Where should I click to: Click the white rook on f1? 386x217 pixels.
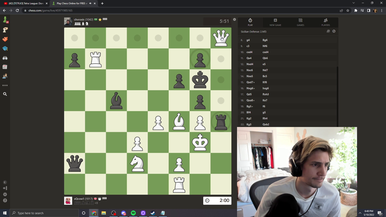point(179,184)
